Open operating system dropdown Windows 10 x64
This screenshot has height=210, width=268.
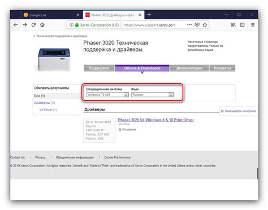point(107,95)
